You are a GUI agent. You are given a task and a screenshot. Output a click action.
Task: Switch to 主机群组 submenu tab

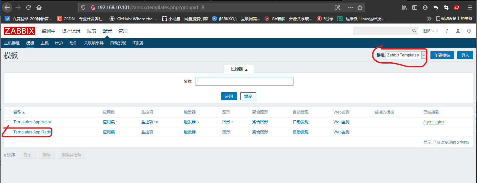12,43
